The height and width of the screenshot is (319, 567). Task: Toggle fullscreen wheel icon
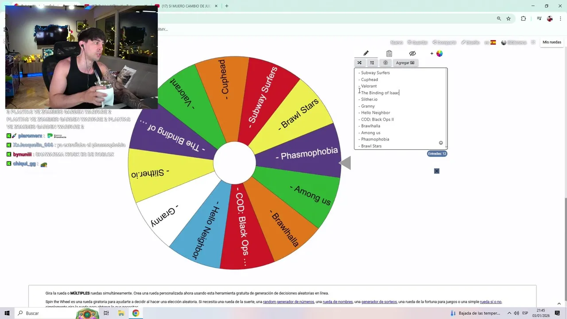[x=533, y=43]
